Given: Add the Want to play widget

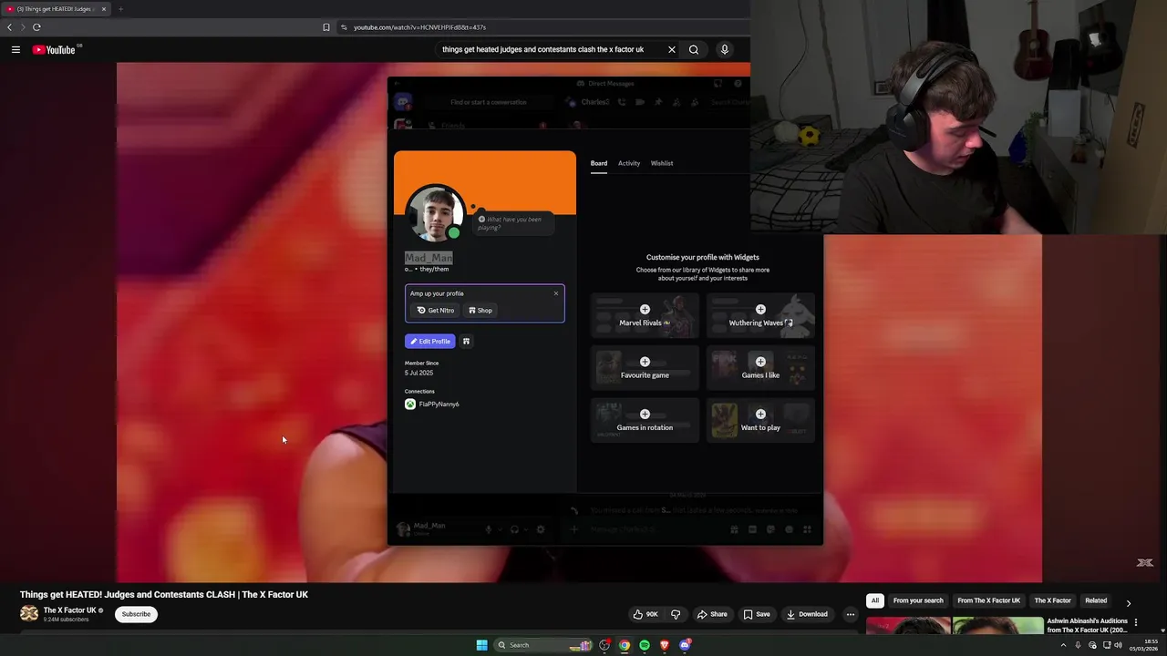Looking at the screenshot, I should pyautogui.click(x=760, y=420).
